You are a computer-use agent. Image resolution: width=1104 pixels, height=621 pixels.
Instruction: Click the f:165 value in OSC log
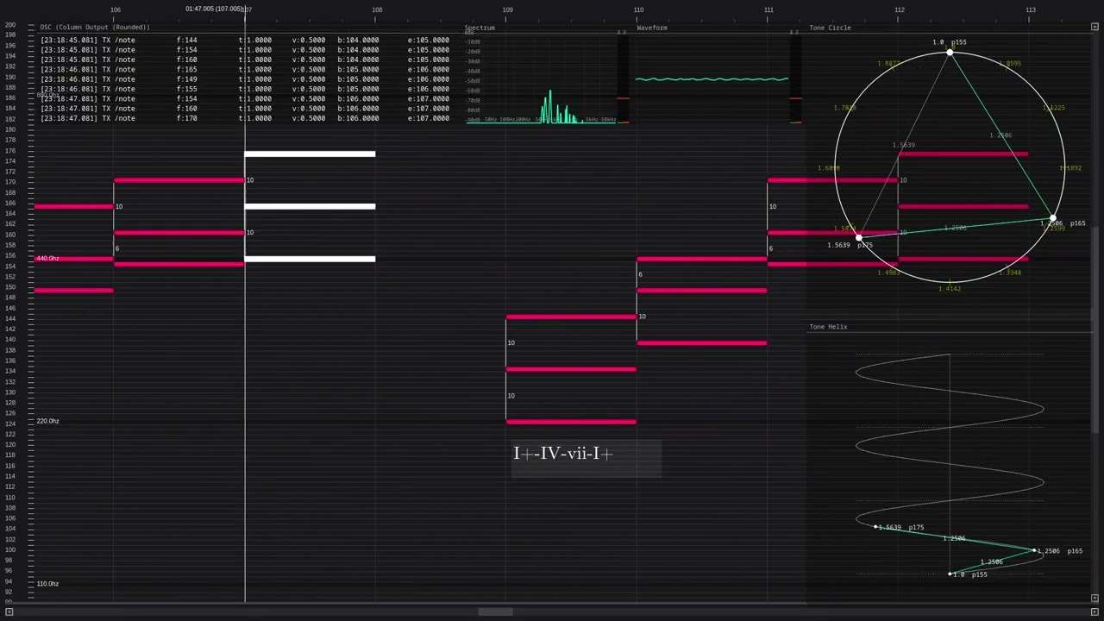coord(187,69)
